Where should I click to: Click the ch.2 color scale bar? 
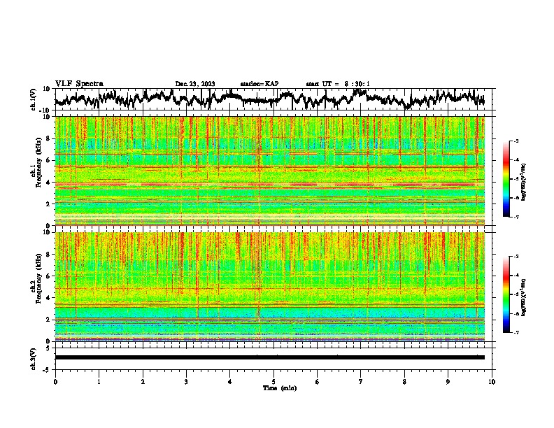click(x=506, y=294)
